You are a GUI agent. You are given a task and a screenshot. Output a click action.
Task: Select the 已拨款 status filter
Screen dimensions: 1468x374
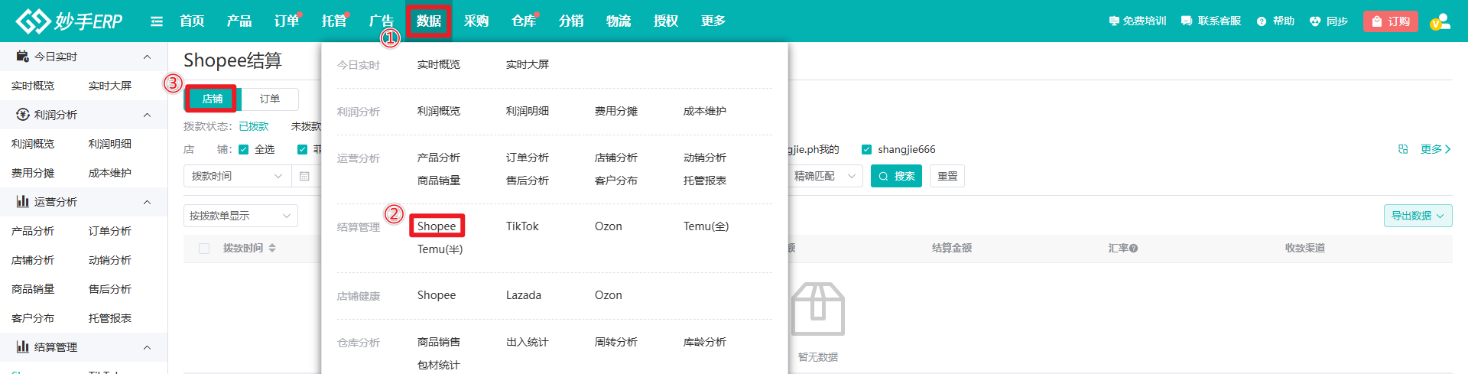(x=254, y=126)
